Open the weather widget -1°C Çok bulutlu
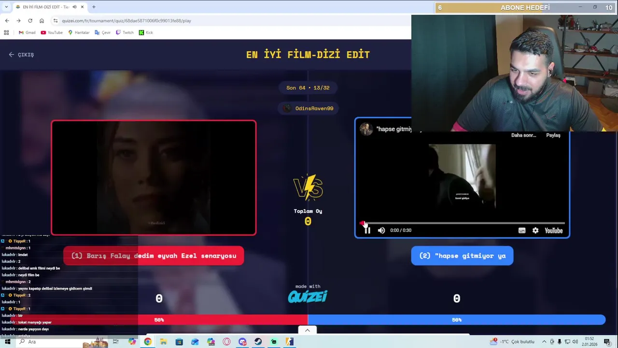Screen dimensions: 618x348 (x=513, y=342)
